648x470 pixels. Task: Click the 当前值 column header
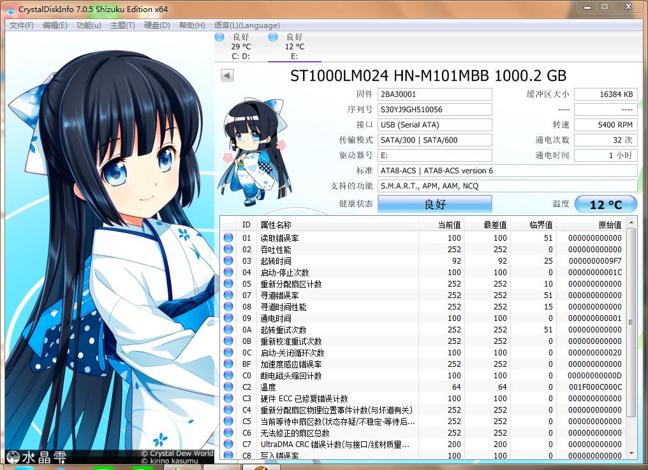[x=442, y=225]
